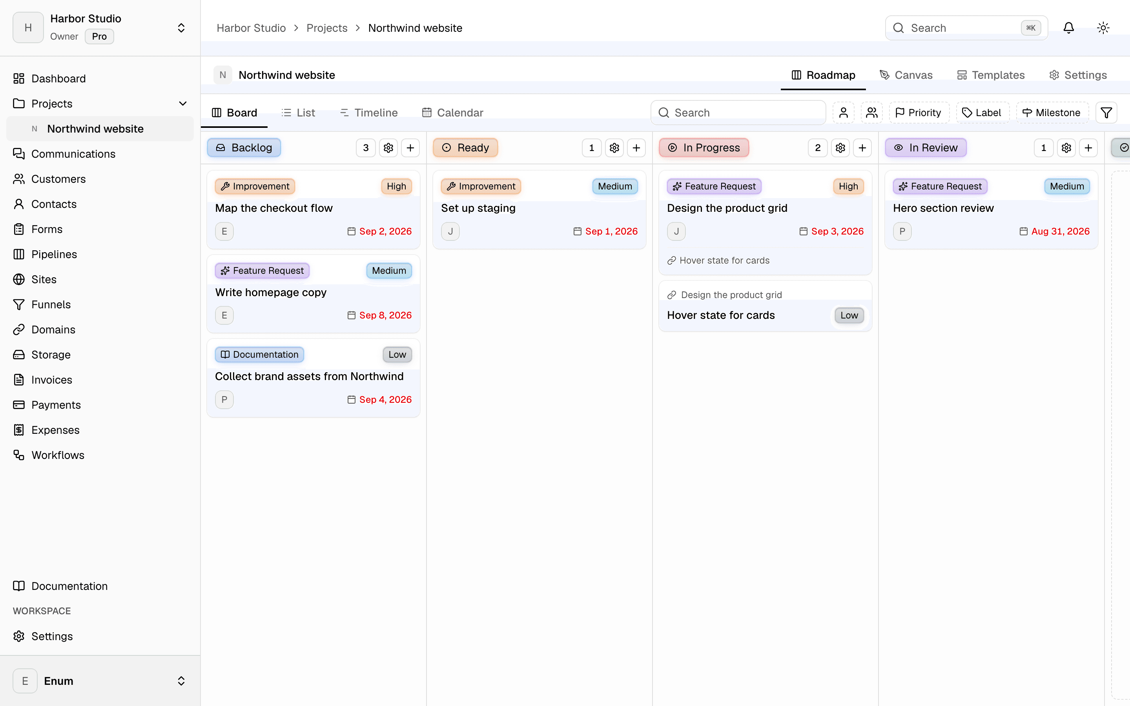
Task: Open the Label filter dropdown
Action: (982, 113)
